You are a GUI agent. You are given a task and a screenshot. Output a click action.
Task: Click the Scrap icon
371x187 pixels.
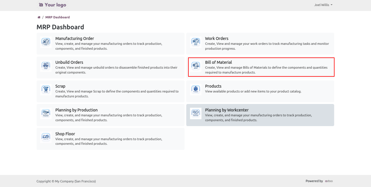coord(46,90)
